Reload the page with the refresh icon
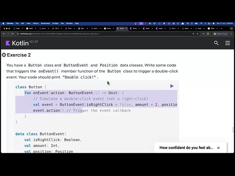Image resolution: width=235 pixels, height=176 pixels. [x=12, y=34]
